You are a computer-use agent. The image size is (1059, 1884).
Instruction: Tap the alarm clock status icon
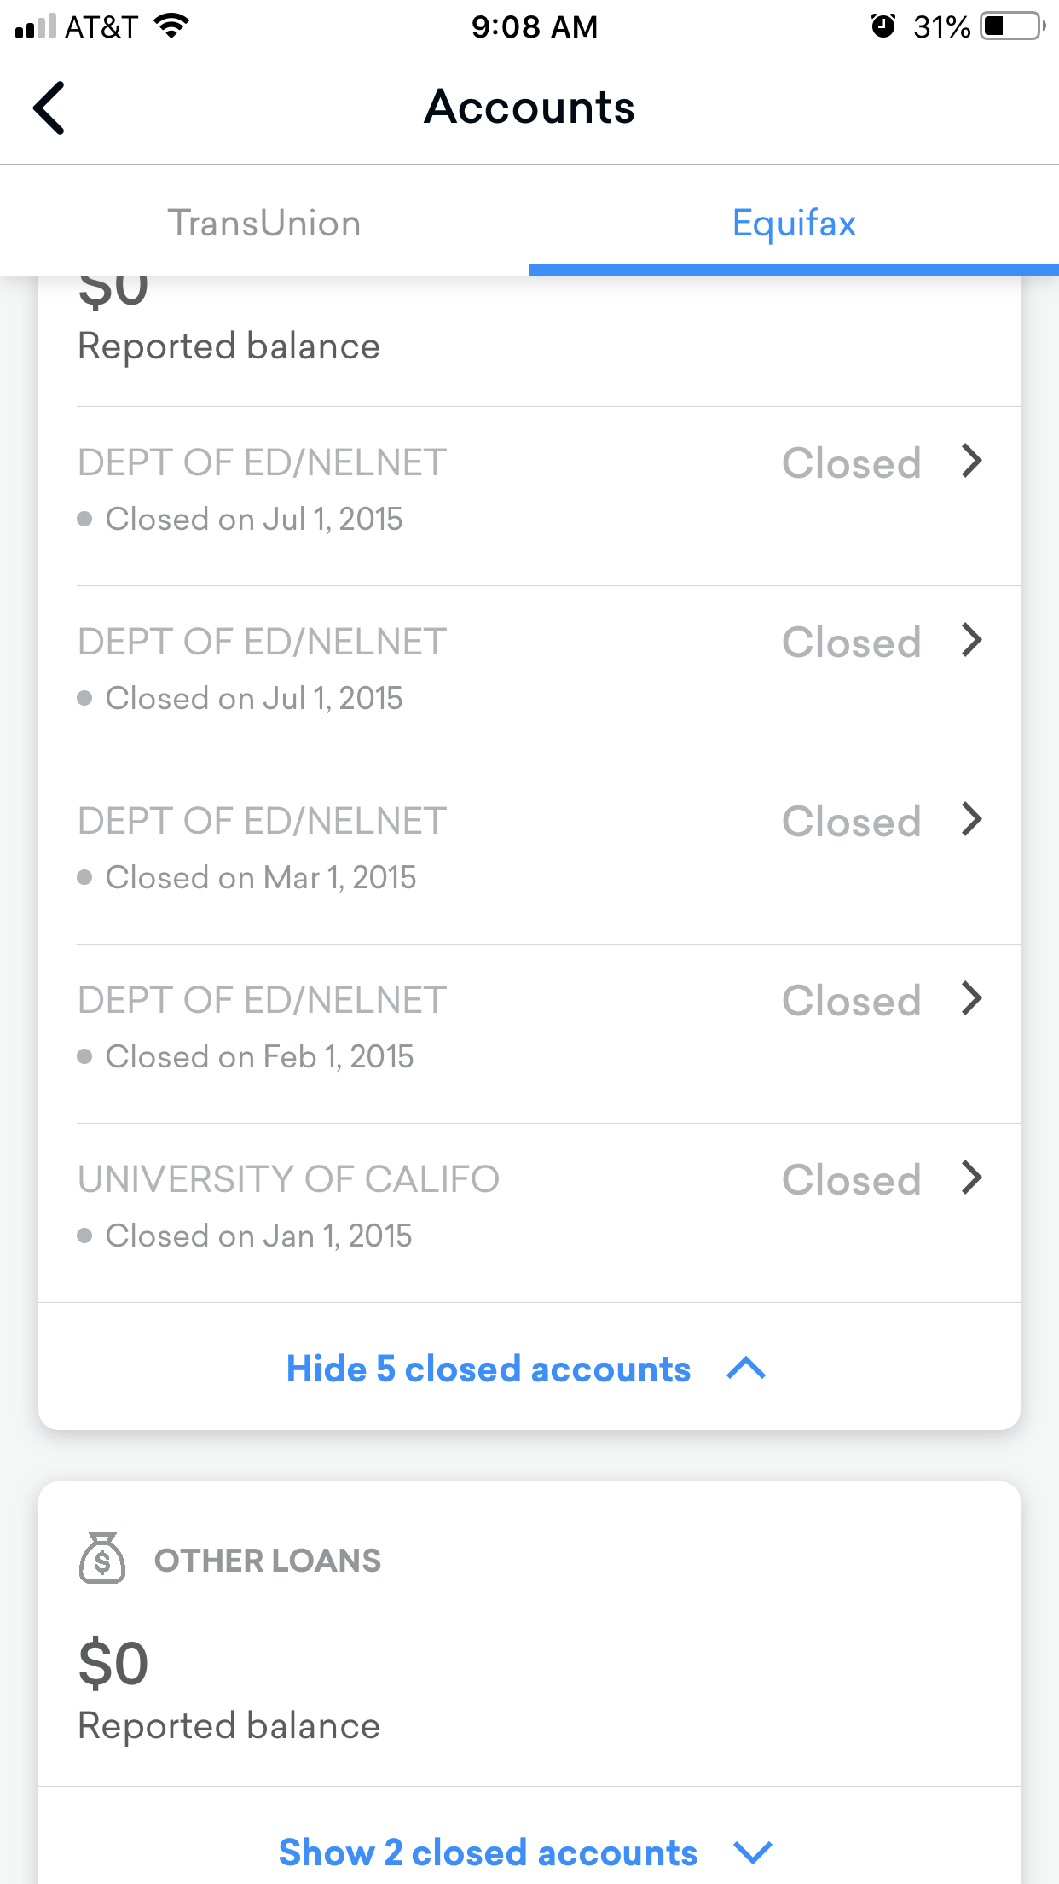point(882,26)
